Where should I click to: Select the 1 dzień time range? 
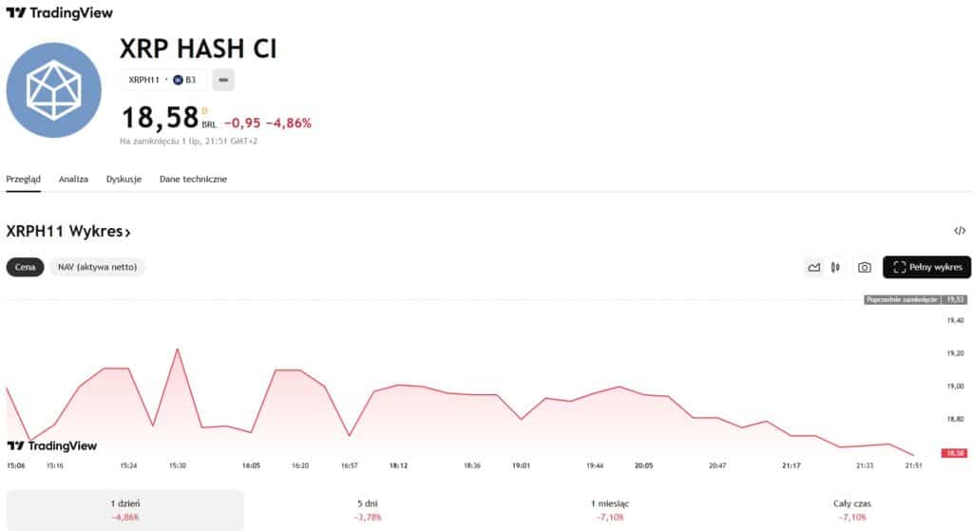(124, 510)
